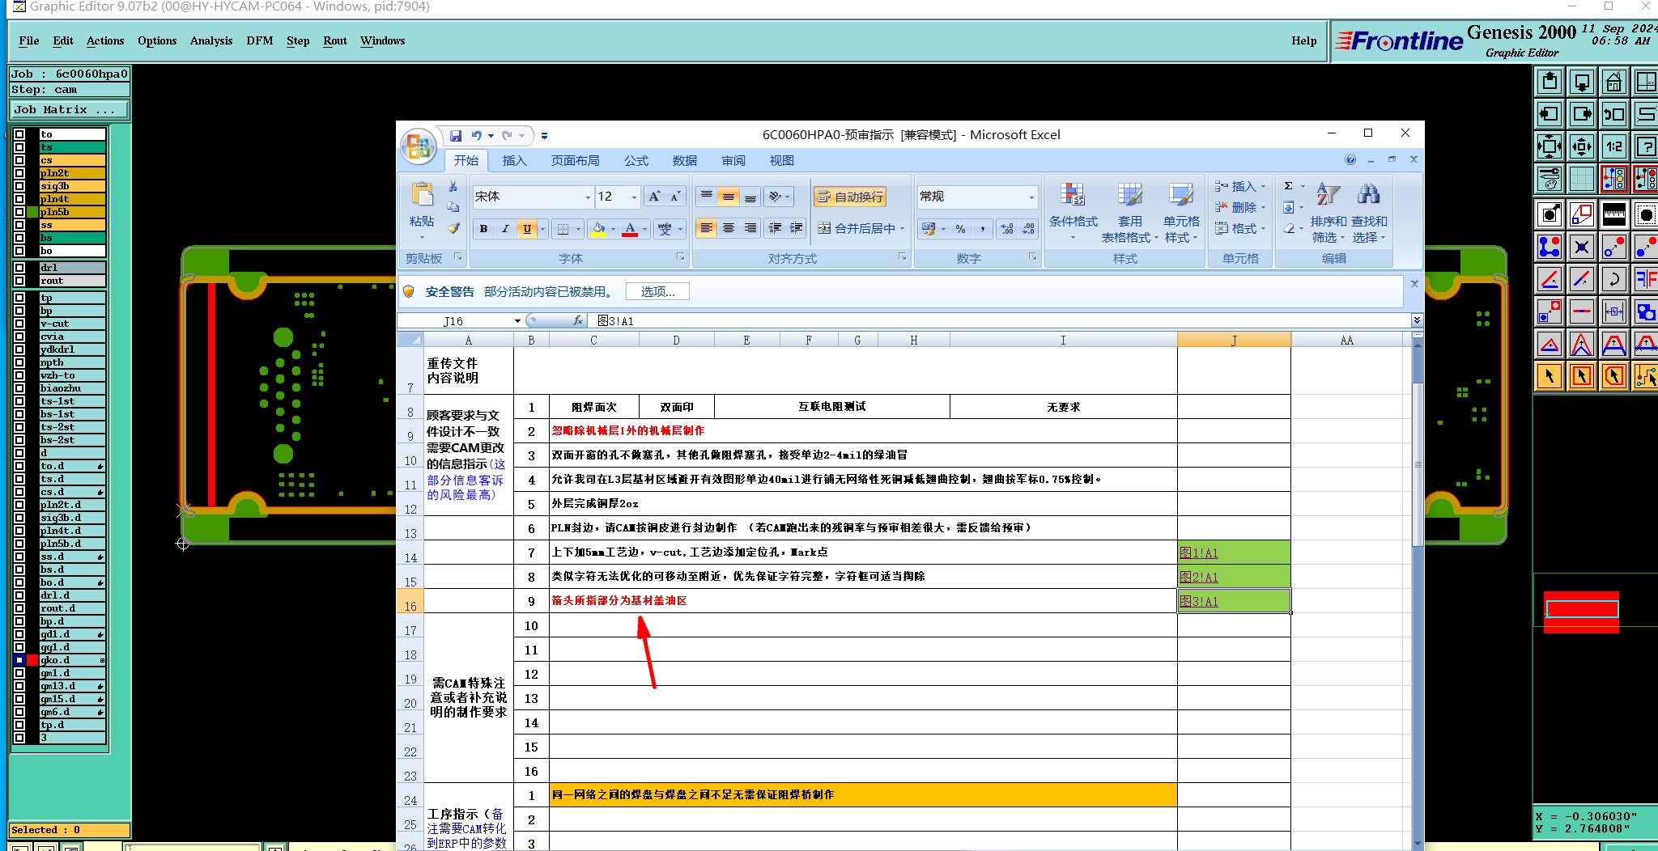Open the number format dropdown showing 常规
The image size is (1658, 851).
1031,197
